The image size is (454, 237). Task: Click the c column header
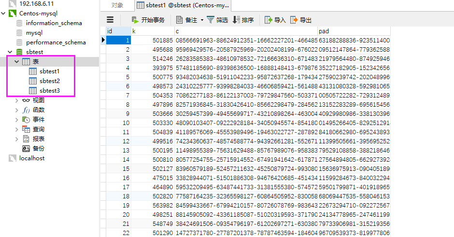tap(246, 31)
